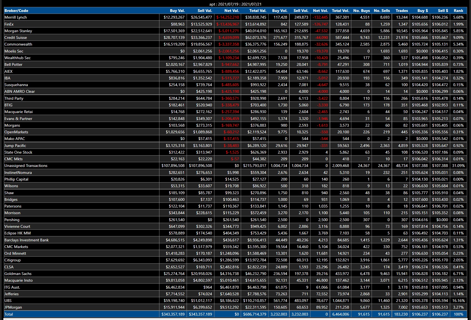Sort by the Broker/Code column header
Viewport: 471px width, 320px height.
16,11
